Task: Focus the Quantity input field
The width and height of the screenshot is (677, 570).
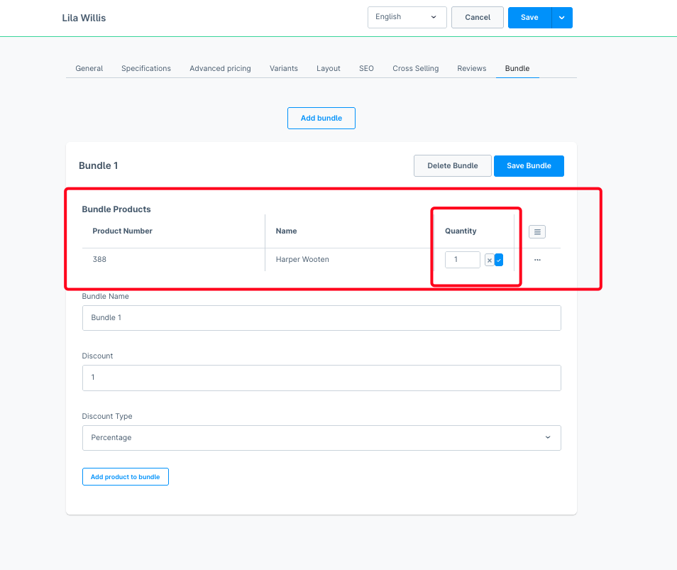Action: [x=462, y=260]
